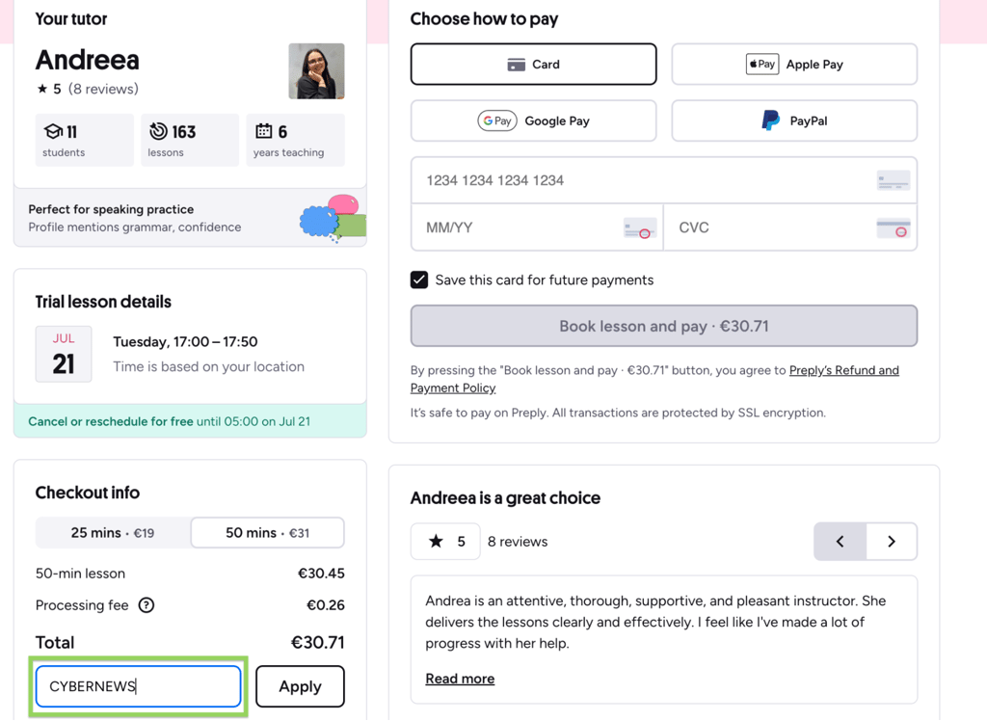
Task: Click the card brand icon in number field
Action: (894, 181)
